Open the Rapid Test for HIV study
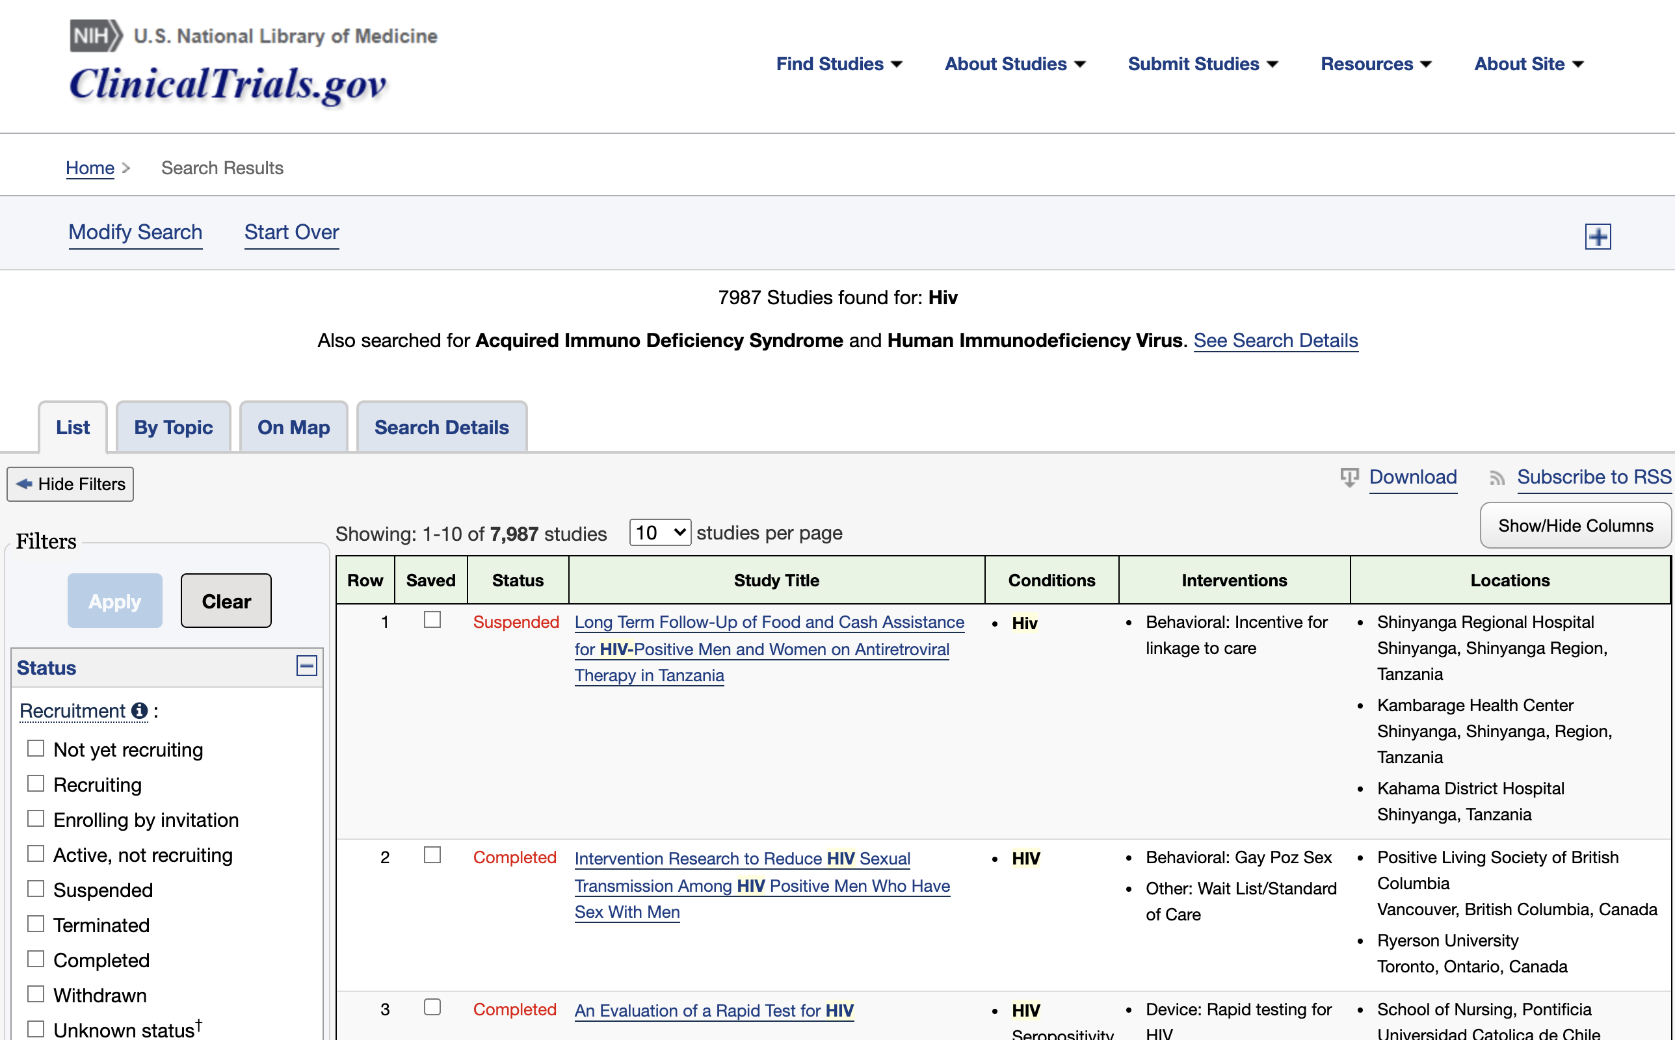1675x1040 pixels. pyautogui.click(x=714, y=1010)
